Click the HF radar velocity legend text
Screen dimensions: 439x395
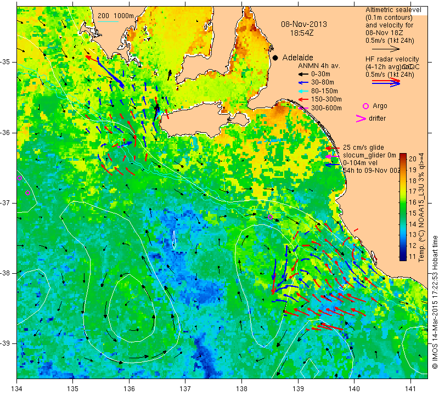pyautogui.click(x=392, y=59)
